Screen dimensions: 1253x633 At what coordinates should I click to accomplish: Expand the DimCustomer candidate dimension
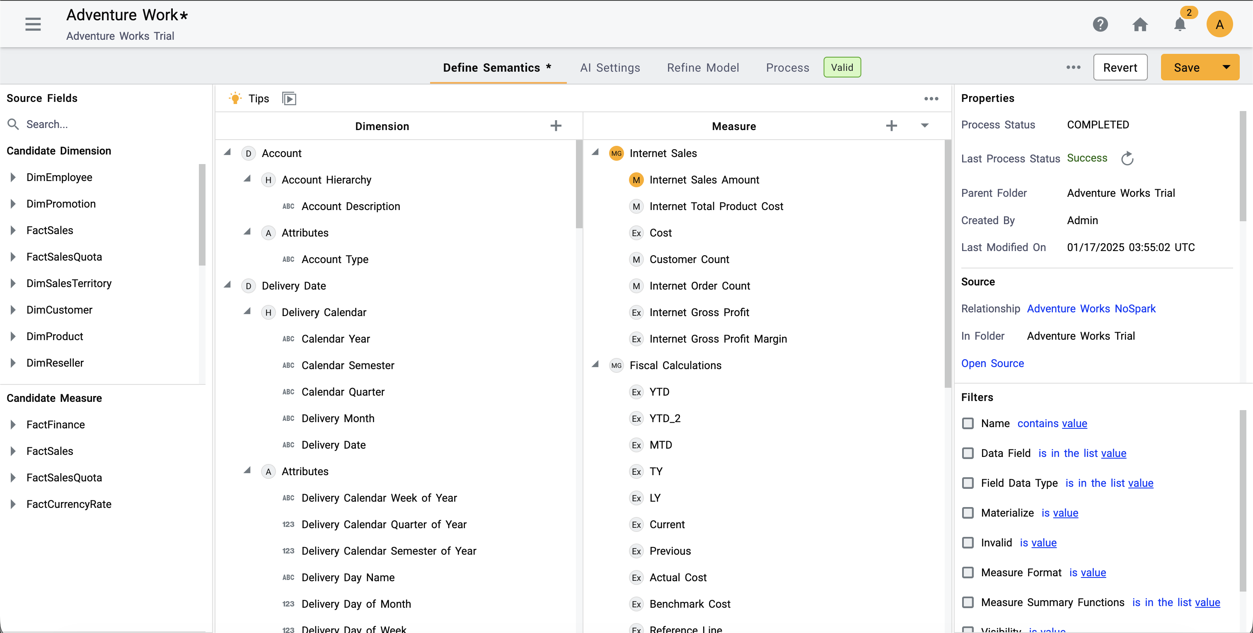click(x=13, y=310)
